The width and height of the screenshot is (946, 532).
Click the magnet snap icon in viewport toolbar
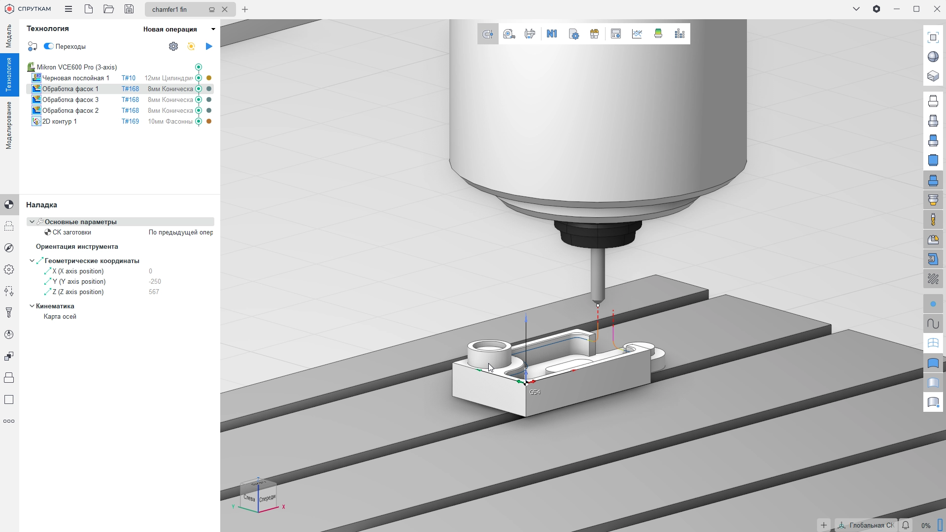pos(488,34)
